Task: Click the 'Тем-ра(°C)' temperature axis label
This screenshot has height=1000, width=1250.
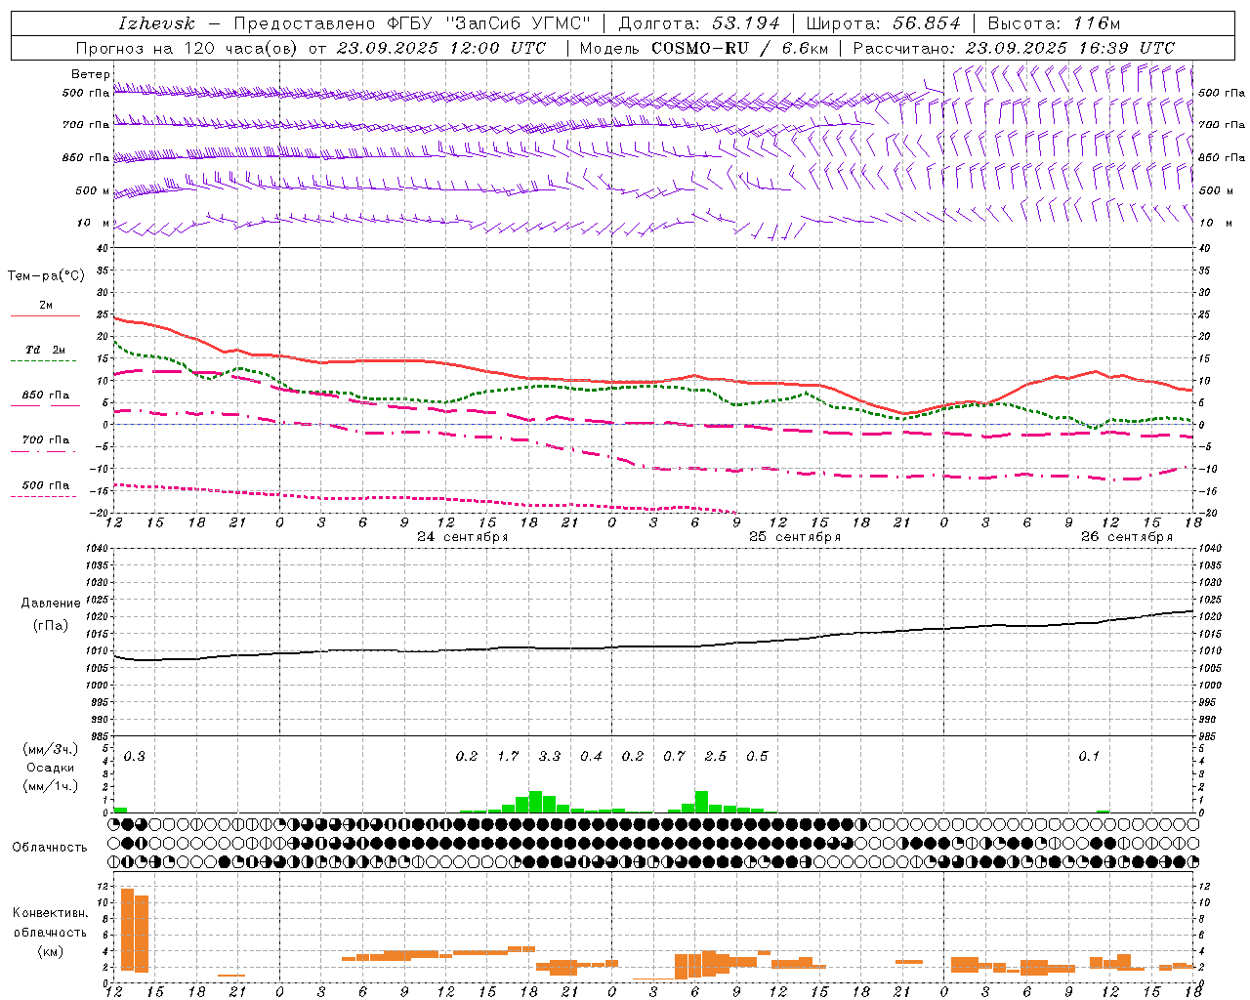Action: click(x=46, y=275)
